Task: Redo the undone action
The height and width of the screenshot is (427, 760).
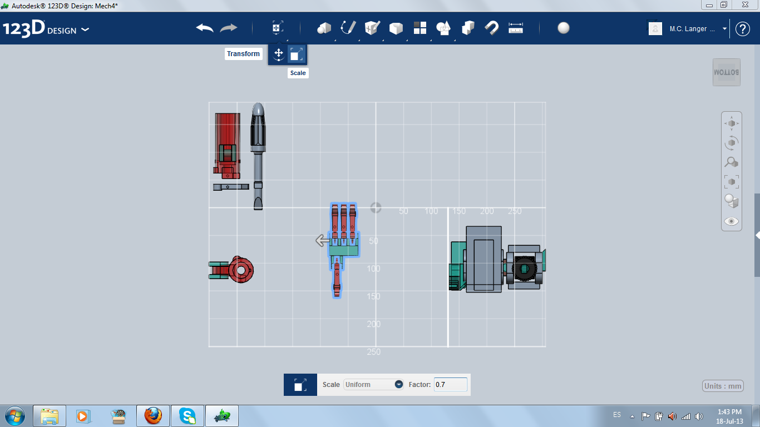Action: coord(229,28)
